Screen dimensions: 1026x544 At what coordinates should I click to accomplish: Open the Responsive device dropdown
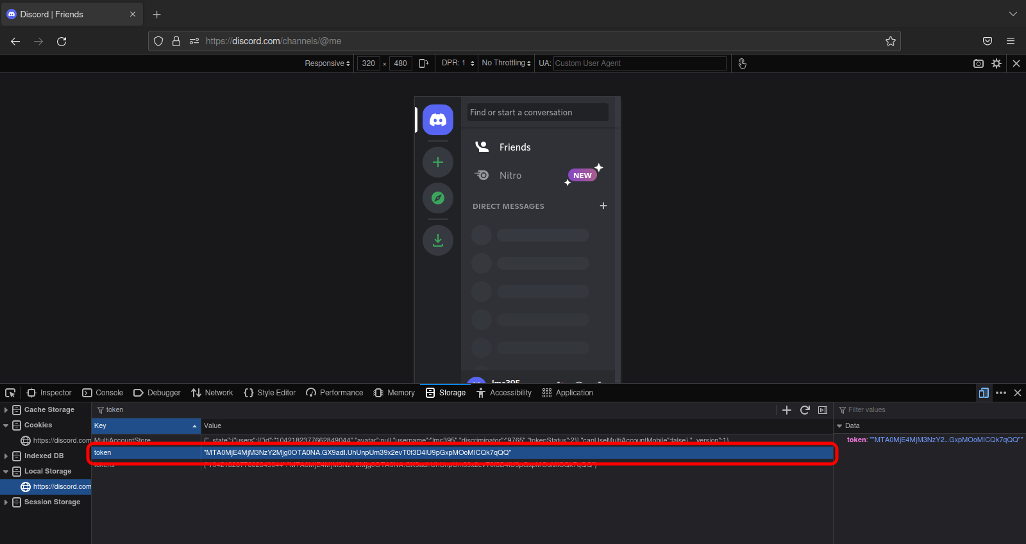[327, 63]
